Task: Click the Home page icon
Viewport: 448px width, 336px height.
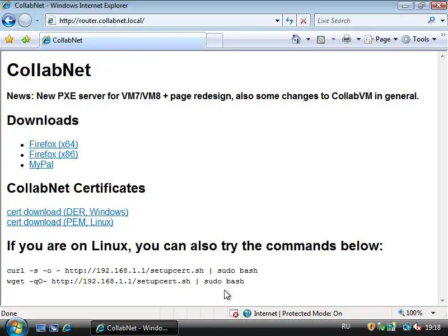Action: click(x=296, y=39)
